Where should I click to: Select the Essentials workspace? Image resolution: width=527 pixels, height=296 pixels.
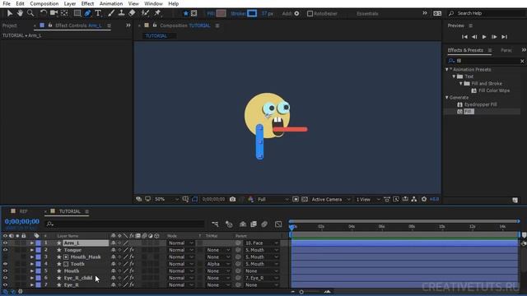(x=367, y=13)
